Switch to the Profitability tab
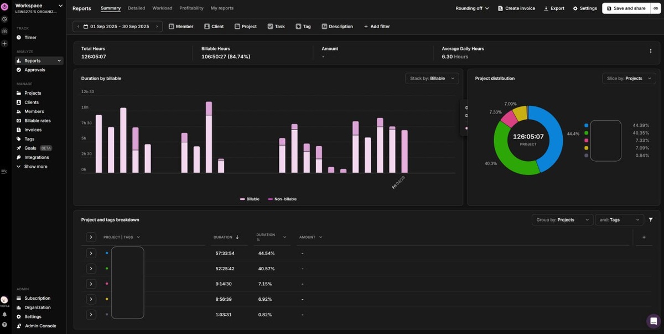Viewport: 664px width, 334px height. 191,8
